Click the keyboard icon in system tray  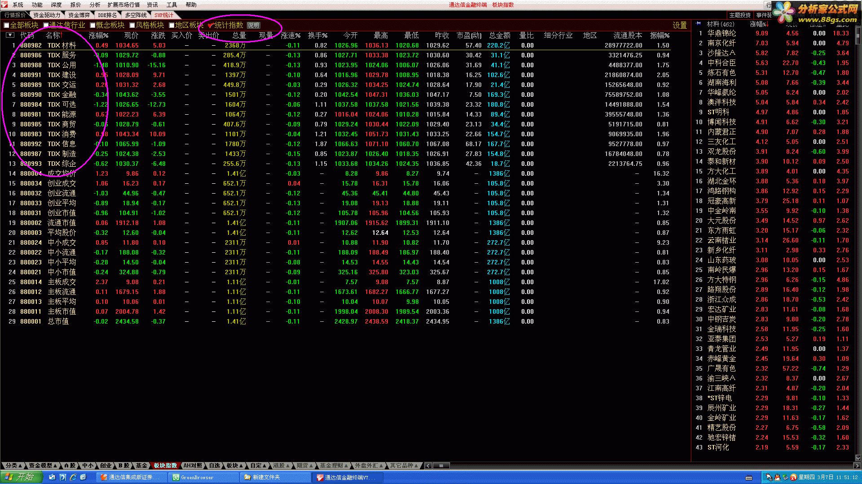click(748, 477)
